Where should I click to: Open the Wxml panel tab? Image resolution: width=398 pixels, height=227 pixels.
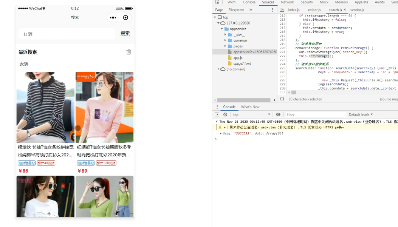point(232,2)
